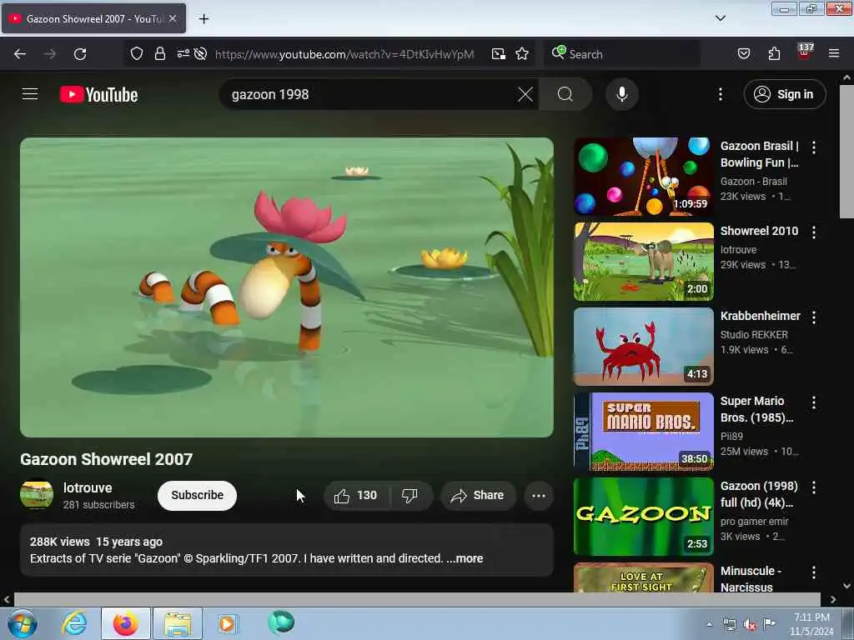The image size is (854, 640).
Task: Open Windows Explorer folder in taskbar
Action: 178,623
